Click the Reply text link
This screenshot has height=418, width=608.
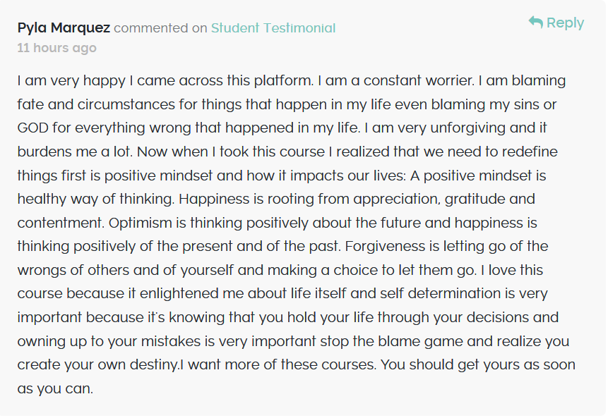tap(565, 23)
